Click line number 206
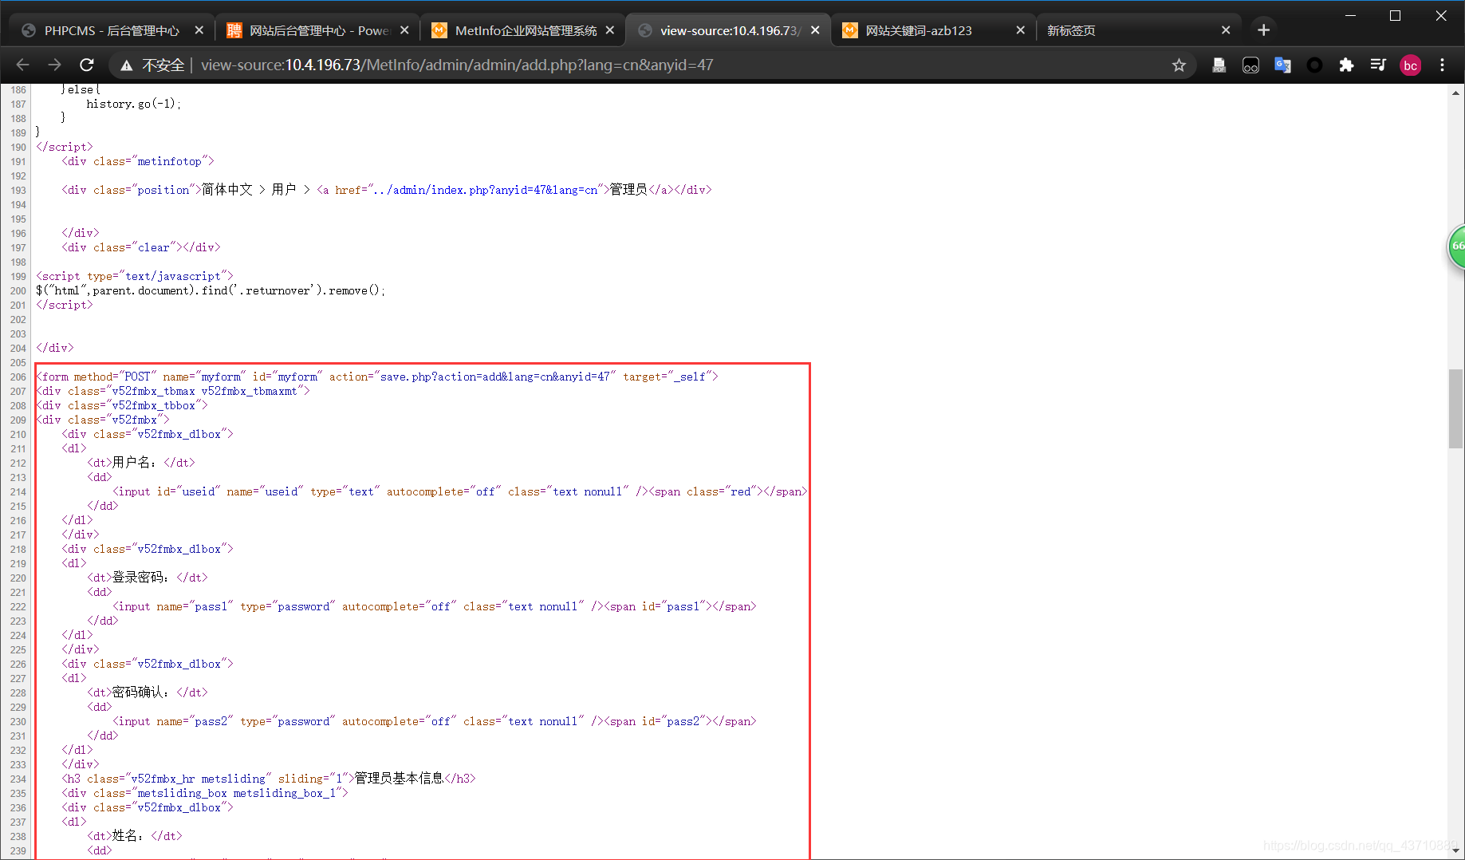This screenshot has height=860, width=1465. 18,377
